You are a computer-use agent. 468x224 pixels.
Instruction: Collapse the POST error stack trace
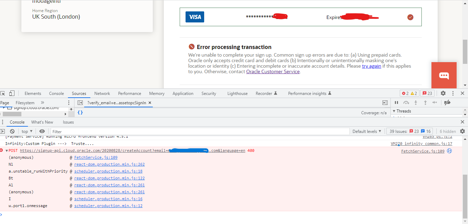coord(7,151)
